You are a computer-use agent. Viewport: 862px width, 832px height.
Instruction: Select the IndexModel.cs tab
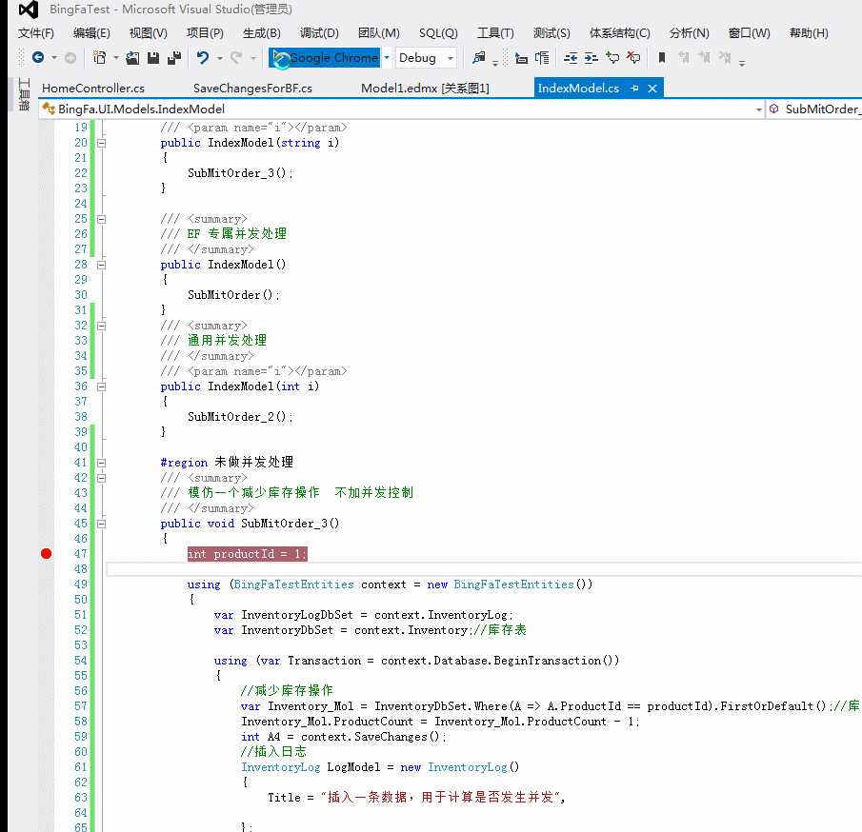[x=578, y=88]
